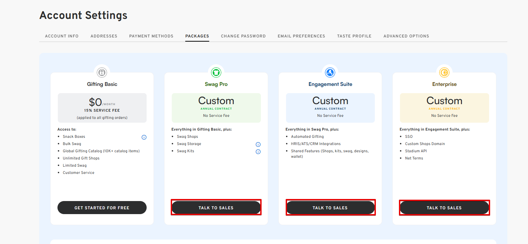
Task: Click the green Swag Pro t-shirt icon
Action: click(x=216, y=73)
